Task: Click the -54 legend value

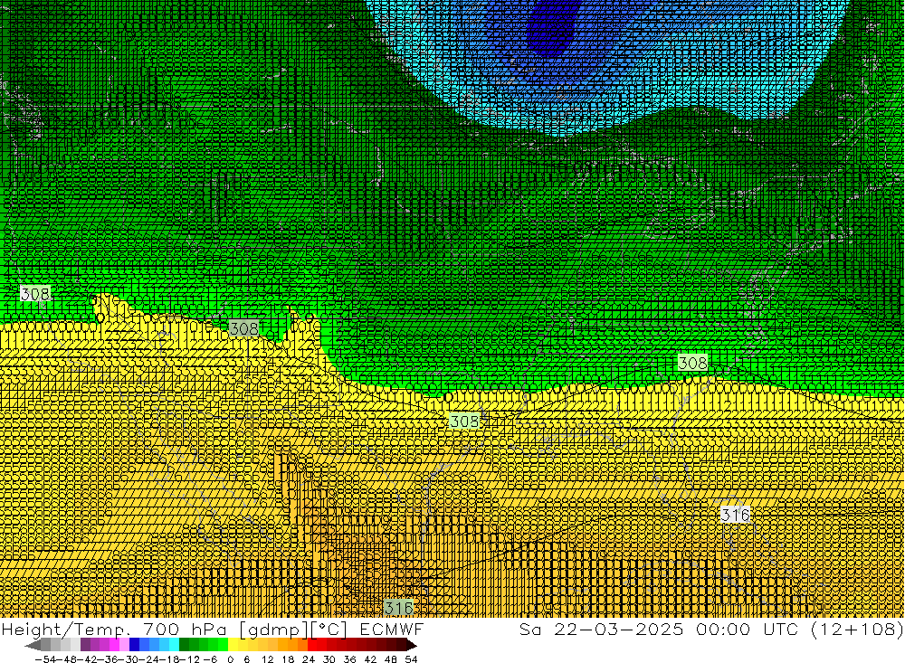Action: click(45, 659)
